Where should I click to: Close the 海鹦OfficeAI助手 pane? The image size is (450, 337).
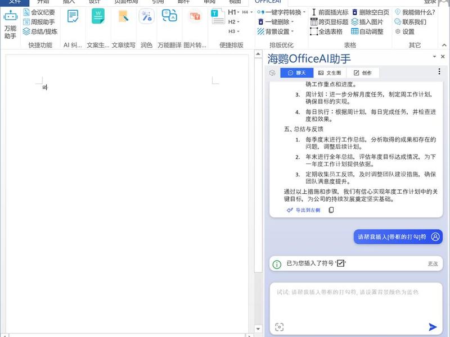(x=443, y=57)
